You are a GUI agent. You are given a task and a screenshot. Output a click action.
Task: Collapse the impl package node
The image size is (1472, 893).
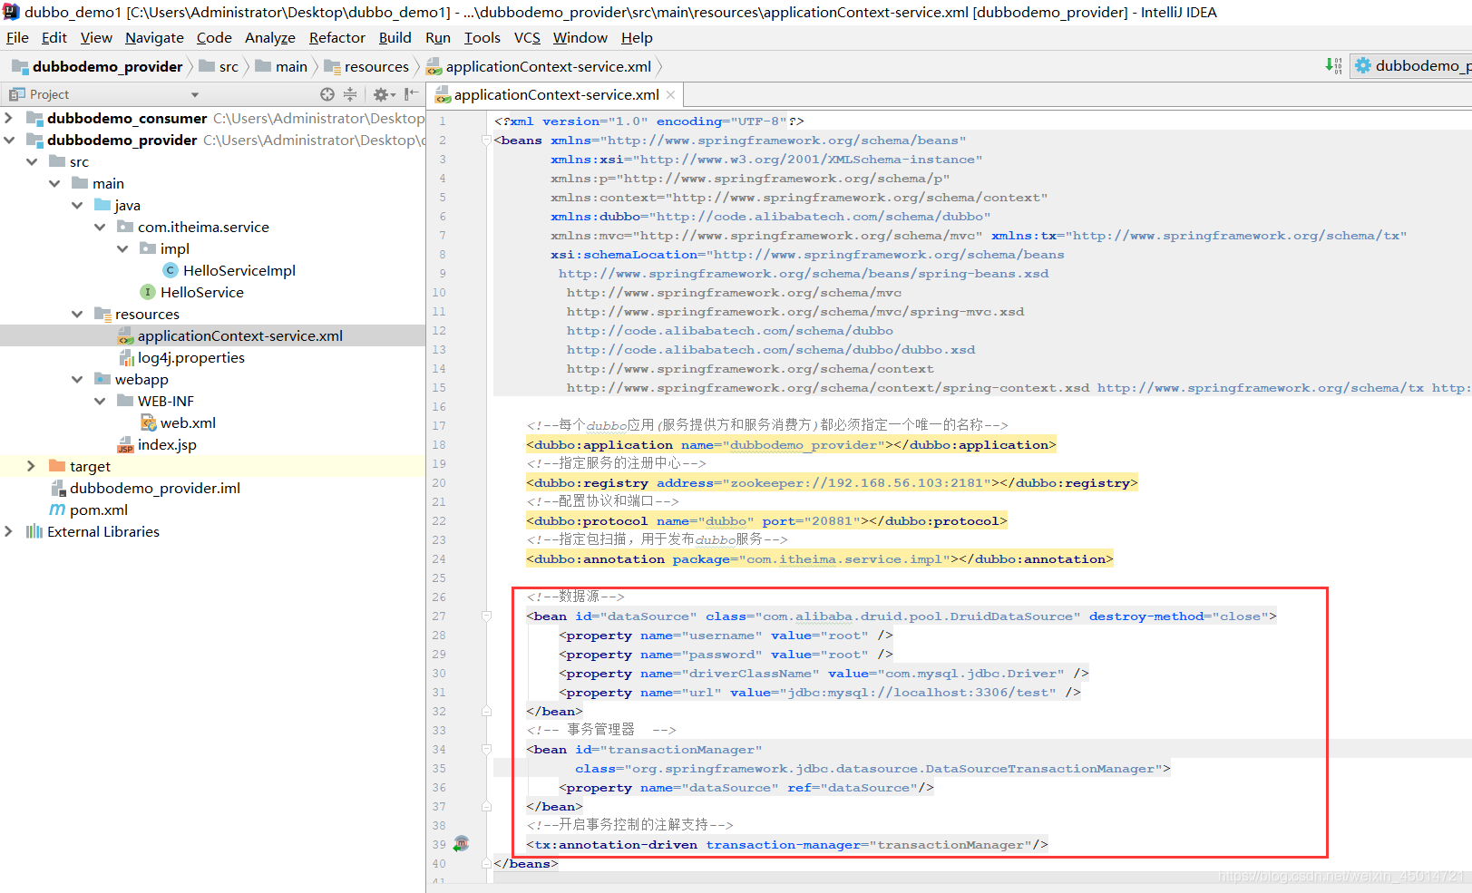tap(122, 248)
